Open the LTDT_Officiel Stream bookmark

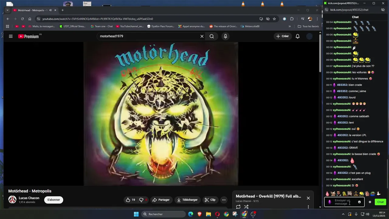[72, 26]
